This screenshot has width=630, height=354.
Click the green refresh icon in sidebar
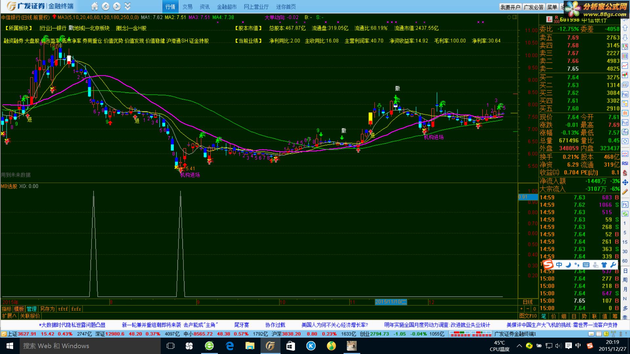[x=625, y=214]
